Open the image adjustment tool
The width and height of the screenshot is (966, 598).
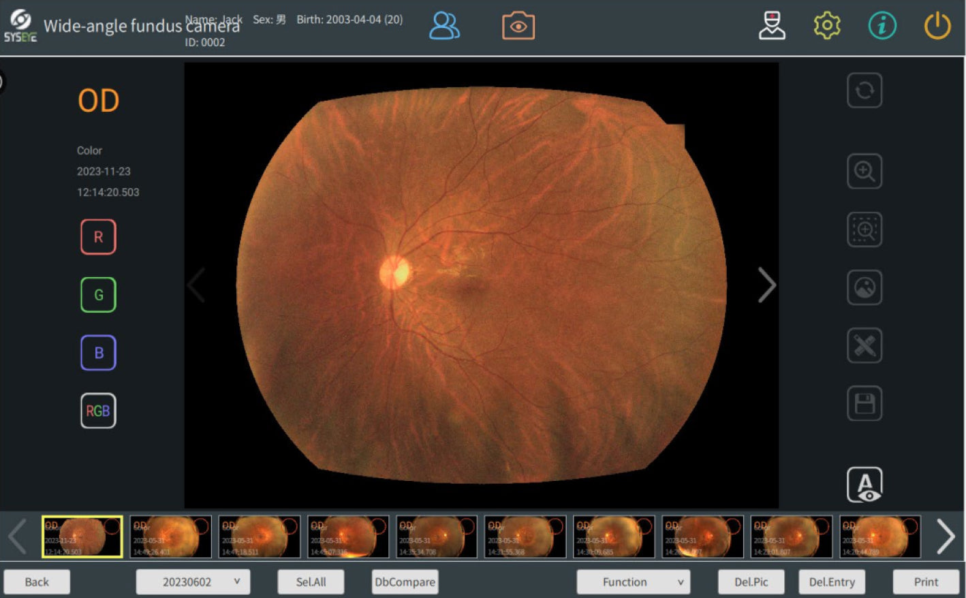coord(864,287)
